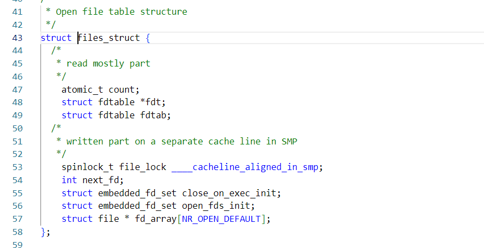This screenshot has height=248, width=484.
Task: Click the files_struct identifier
Action: point(109,38)
